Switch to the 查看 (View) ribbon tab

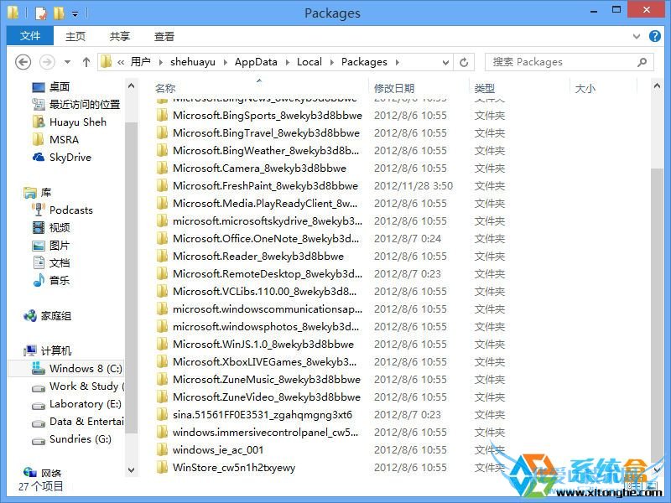[164, 36]
